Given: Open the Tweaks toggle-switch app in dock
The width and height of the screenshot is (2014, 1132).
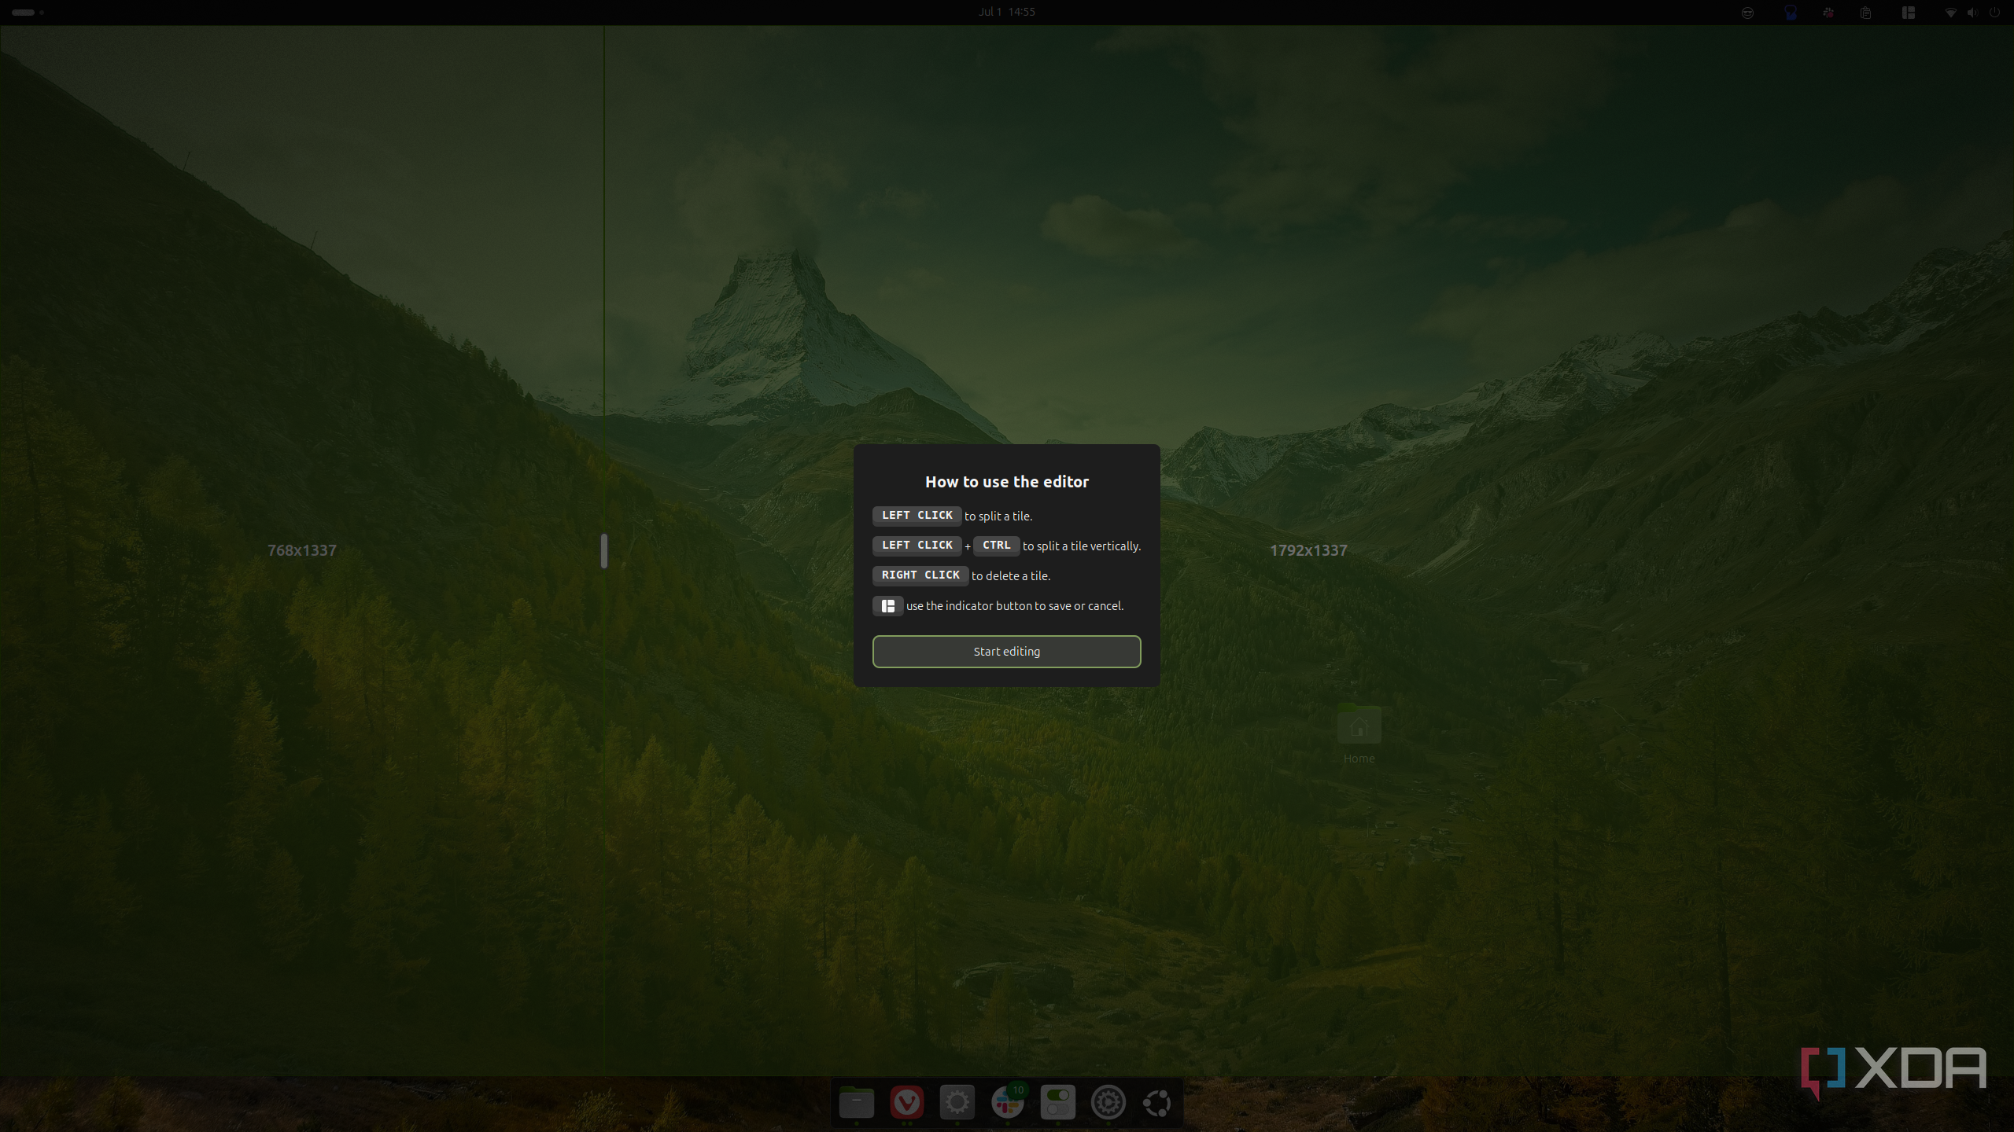Looking at the screenshot, I should (x=1058, y=1102).
